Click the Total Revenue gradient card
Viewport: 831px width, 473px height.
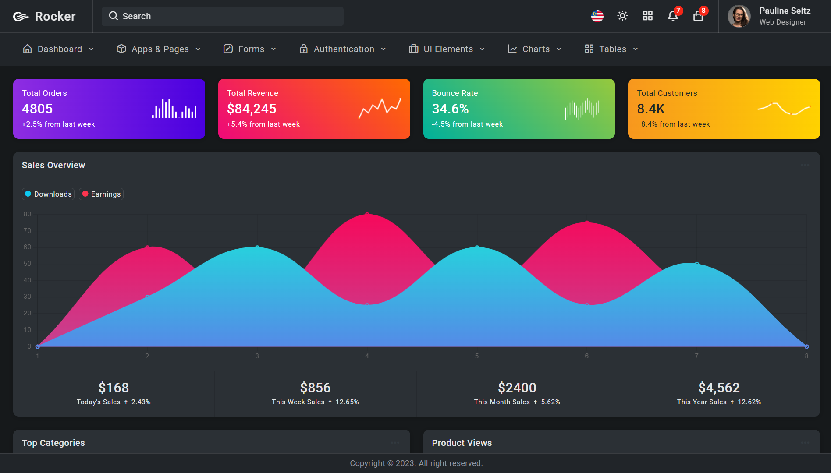pyautogui.click(x=314, y=109)
